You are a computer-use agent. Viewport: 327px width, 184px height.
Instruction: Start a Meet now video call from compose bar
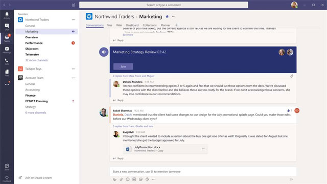(148, 179)
